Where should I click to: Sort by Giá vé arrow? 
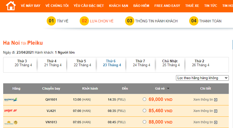coord(168,89)
